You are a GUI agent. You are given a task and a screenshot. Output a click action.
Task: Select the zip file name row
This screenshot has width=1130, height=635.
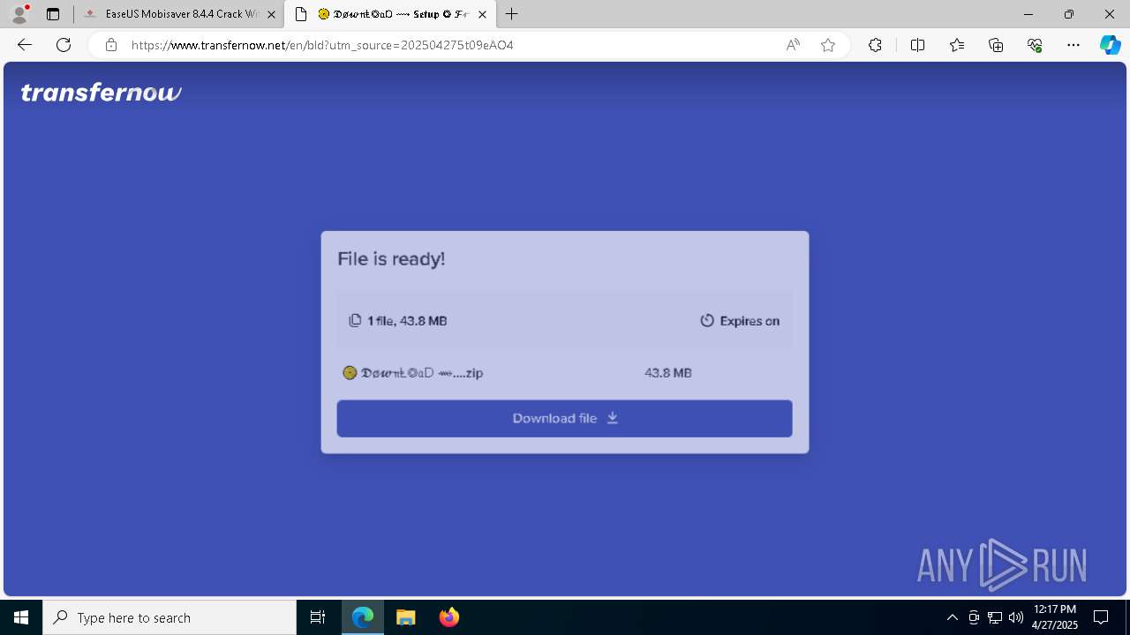[x=564, y=373]
